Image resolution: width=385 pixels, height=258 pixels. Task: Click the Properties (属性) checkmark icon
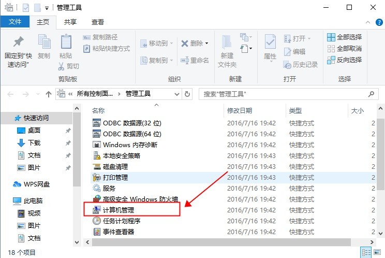(270, 42)
